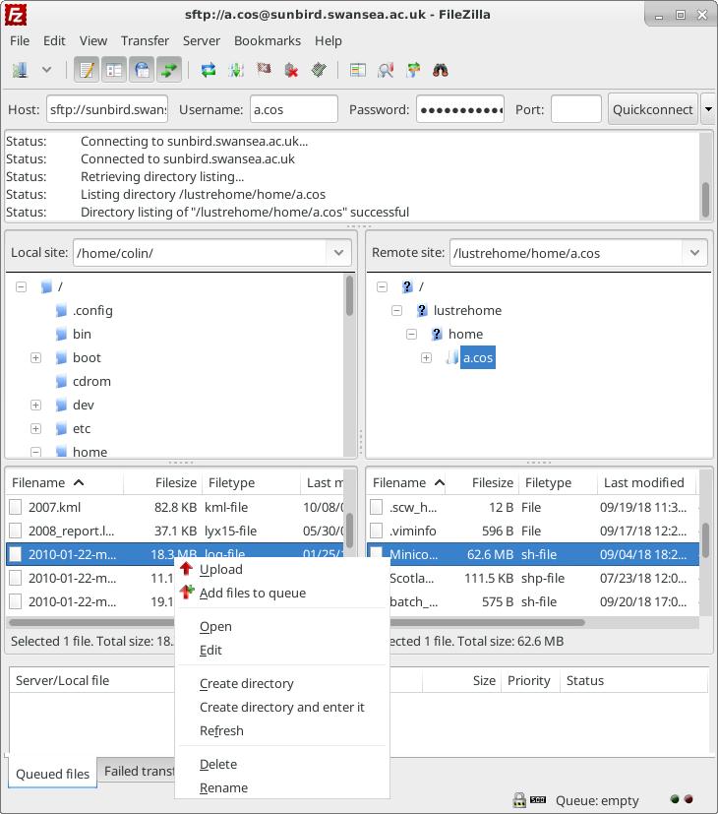Click the Port input field
The height and width of the screenshot is (814, 718).
pos(575,109)
